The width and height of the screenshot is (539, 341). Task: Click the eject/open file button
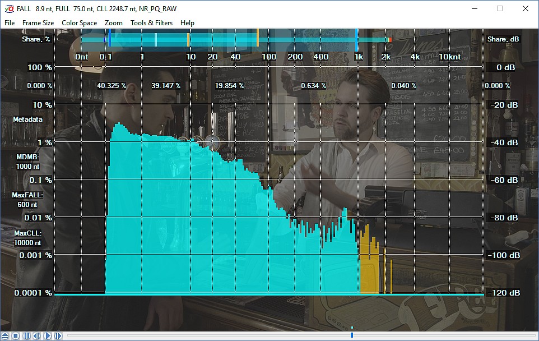pos(6,335)
